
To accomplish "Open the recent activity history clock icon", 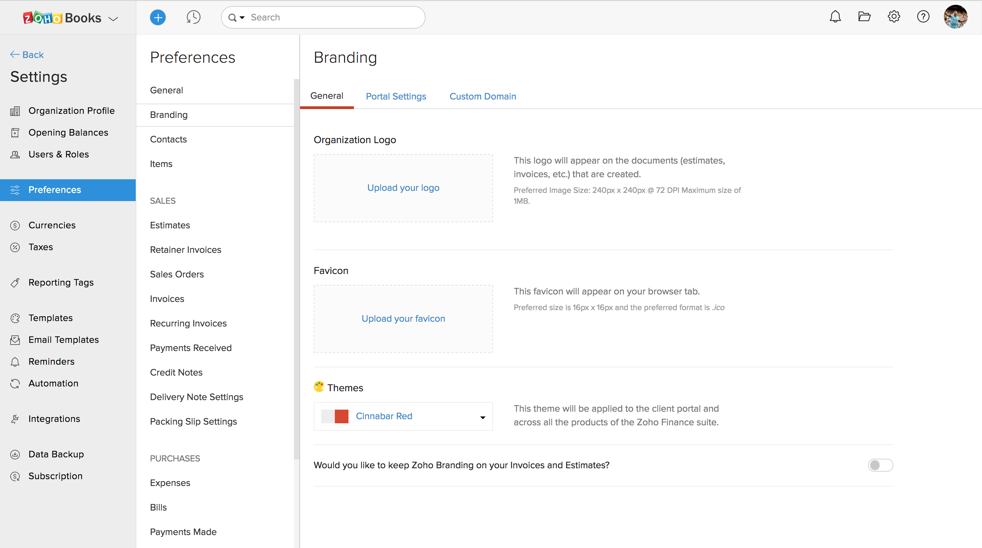I will tap(193, 17).
